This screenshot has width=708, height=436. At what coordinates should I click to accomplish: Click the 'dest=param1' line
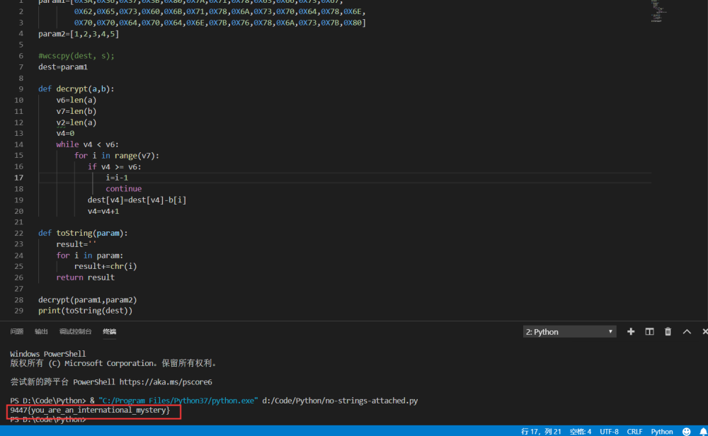tap(63, 67)
